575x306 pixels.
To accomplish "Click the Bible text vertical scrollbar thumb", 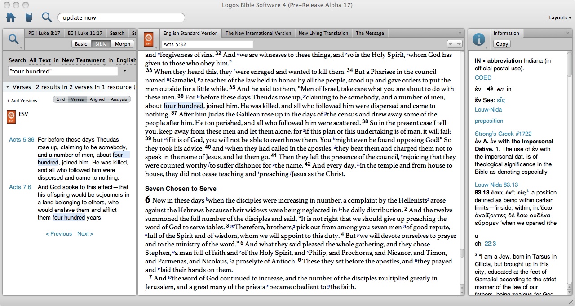I will pyautogui.click(x=462, y=252).
